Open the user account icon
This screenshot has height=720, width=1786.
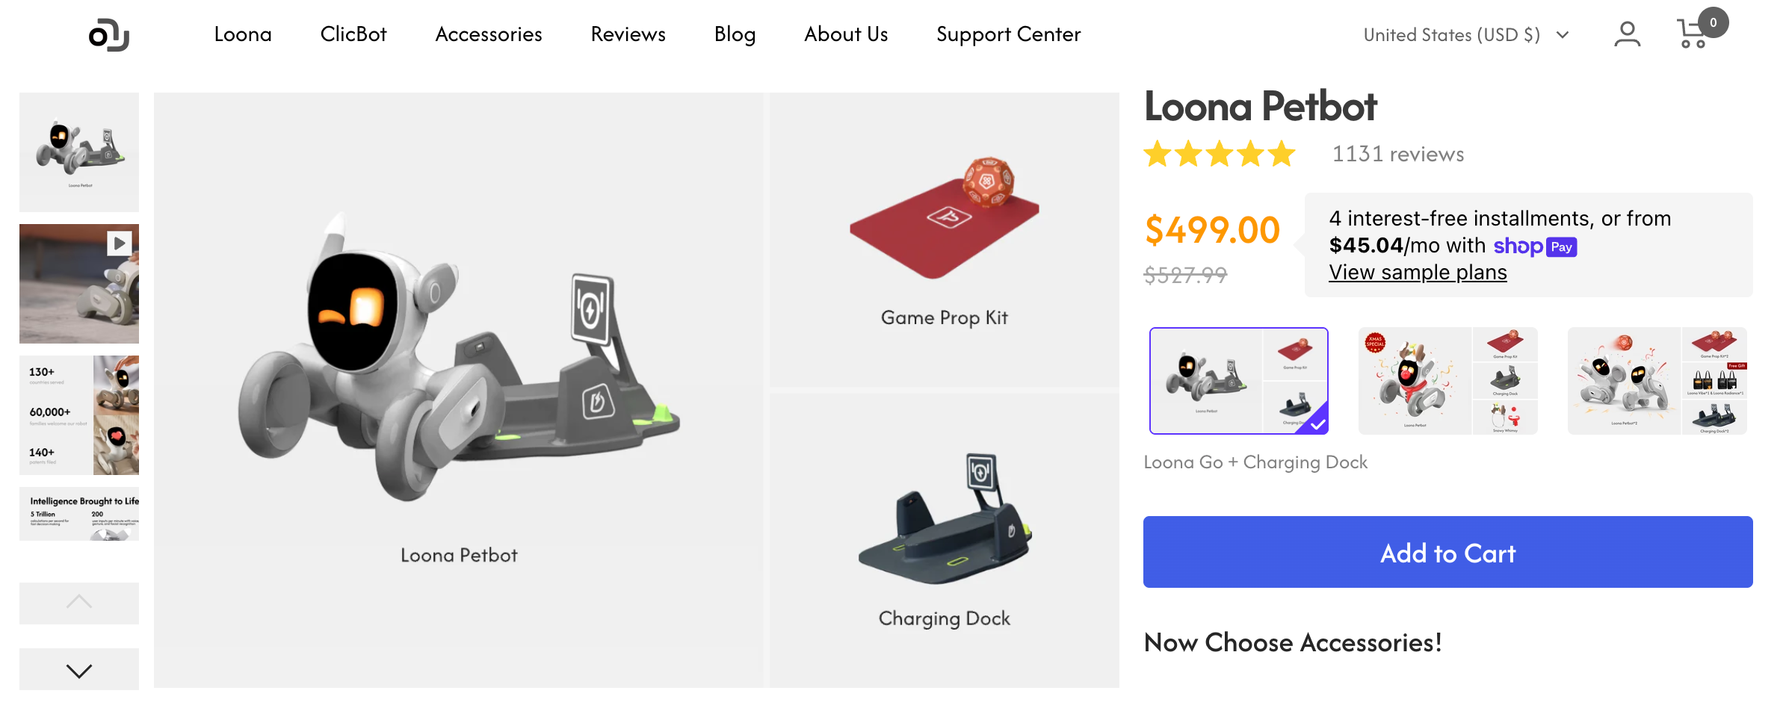1627,34
